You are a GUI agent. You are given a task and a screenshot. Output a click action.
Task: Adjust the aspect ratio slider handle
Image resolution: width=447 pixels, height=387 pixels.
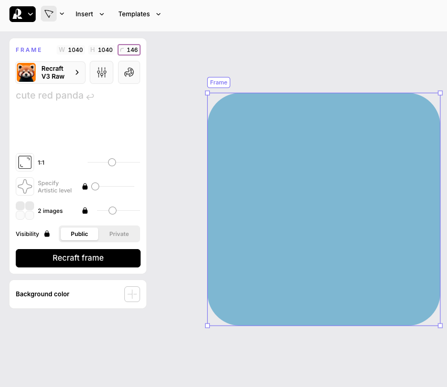pyautogui.click(x=112, y=163)
